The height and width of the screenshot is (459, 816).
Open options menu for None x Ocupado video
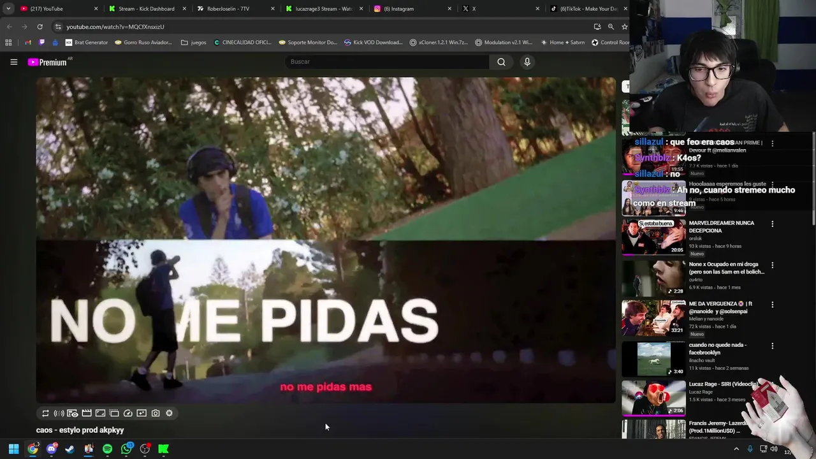(x=772, y=265)
